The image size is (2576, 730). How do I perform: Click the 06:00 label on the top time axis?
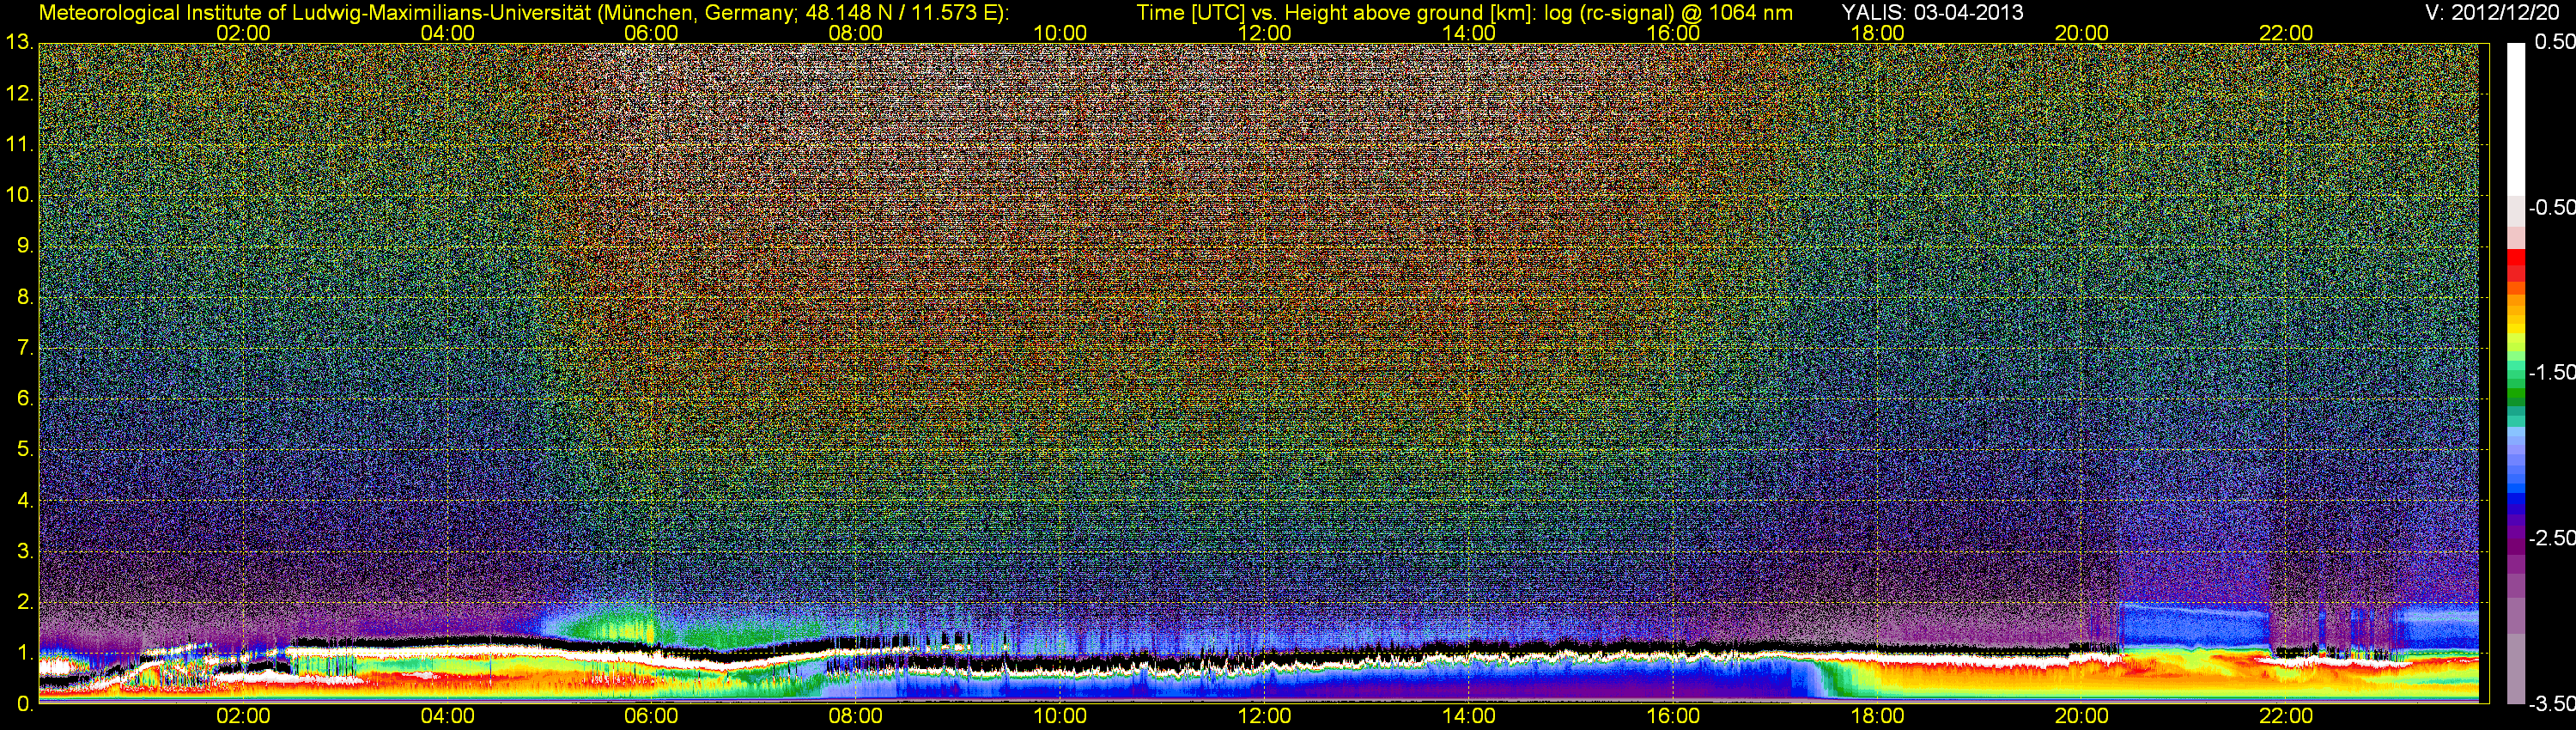tap(651, 33)
